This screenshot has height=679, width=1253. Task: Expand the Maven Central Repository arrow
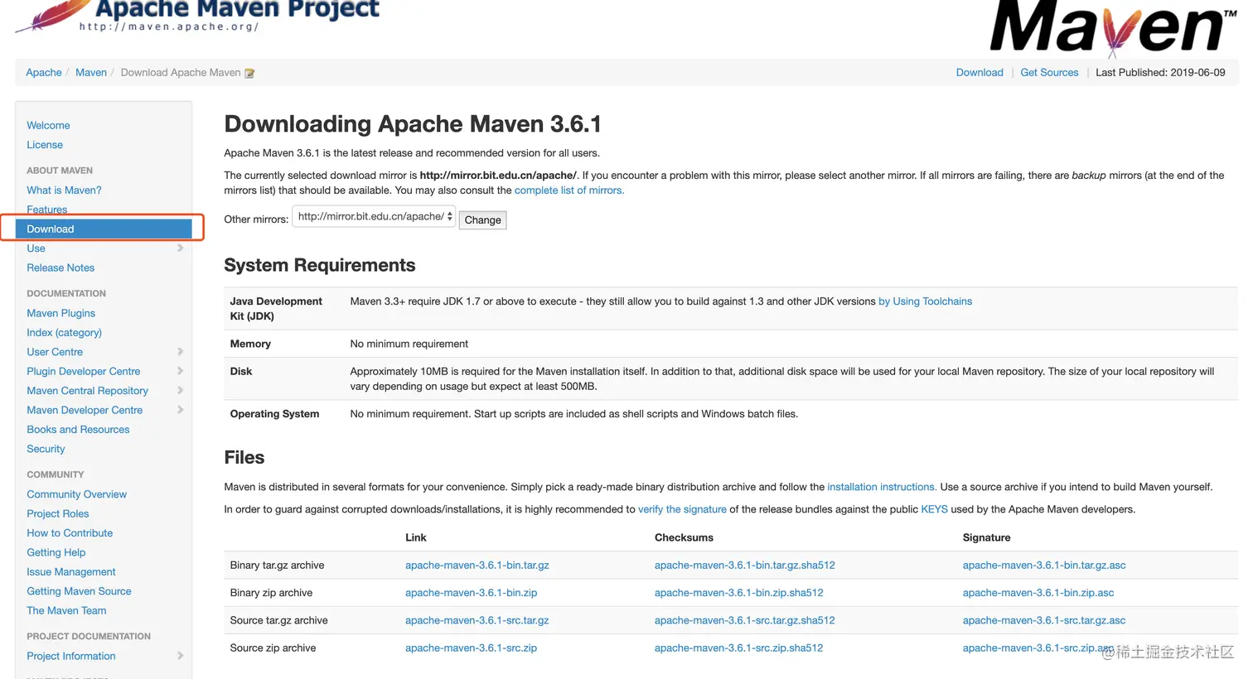(x=180, y=391)
